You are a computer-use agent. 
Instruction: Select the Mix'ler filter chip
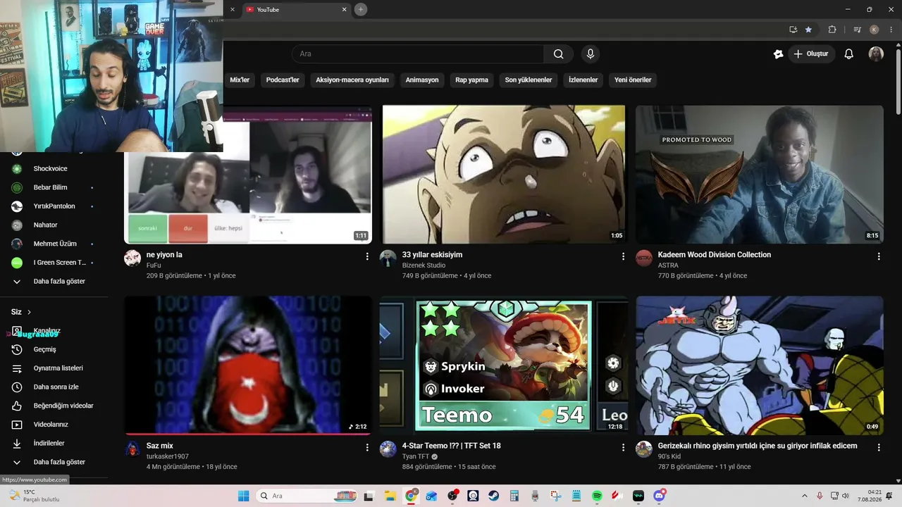240,80
